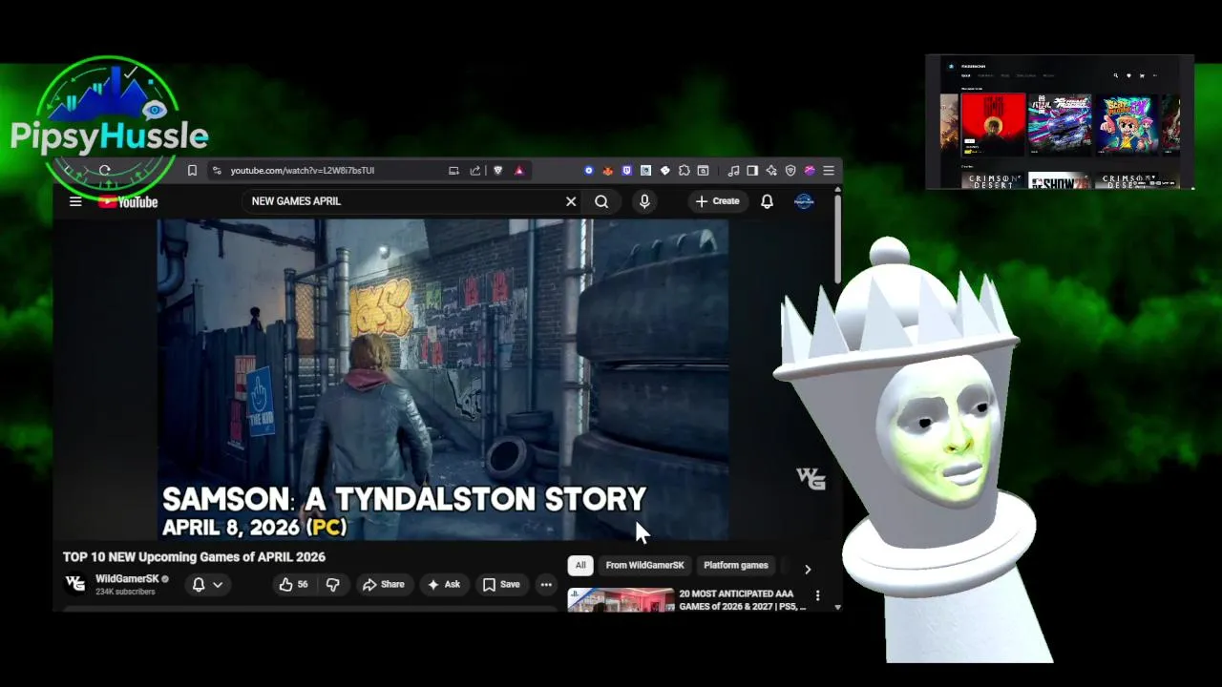
Task: Open the blue circular extension icon
Action: coord(589,171)
